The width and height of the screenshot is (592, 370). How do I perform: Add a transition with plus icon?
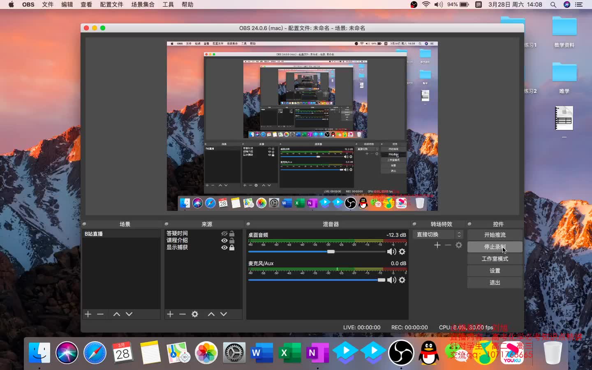click(437, 245)
